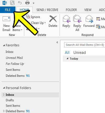Select Inbox under Favorites
Viewport: 105px width, 113px height.
pos(9,52)
